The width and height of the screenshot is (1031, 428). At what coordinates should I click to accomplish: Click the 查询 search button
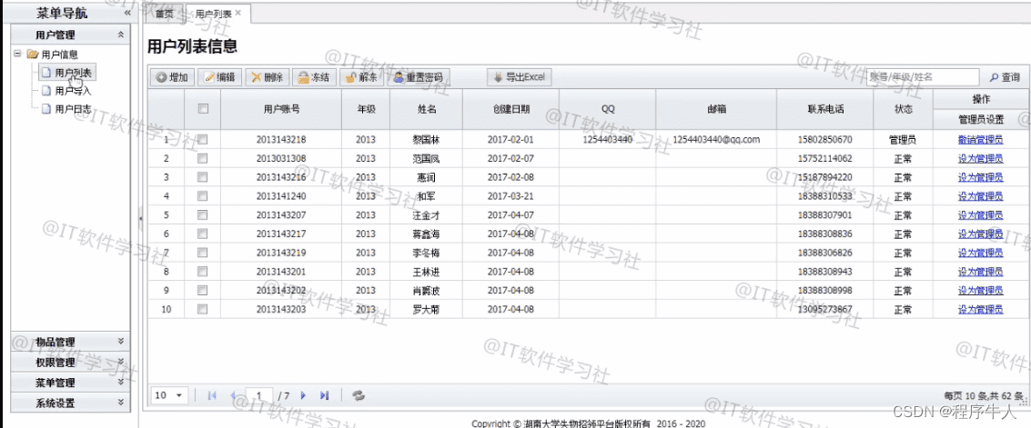(x=1004, y=77)
